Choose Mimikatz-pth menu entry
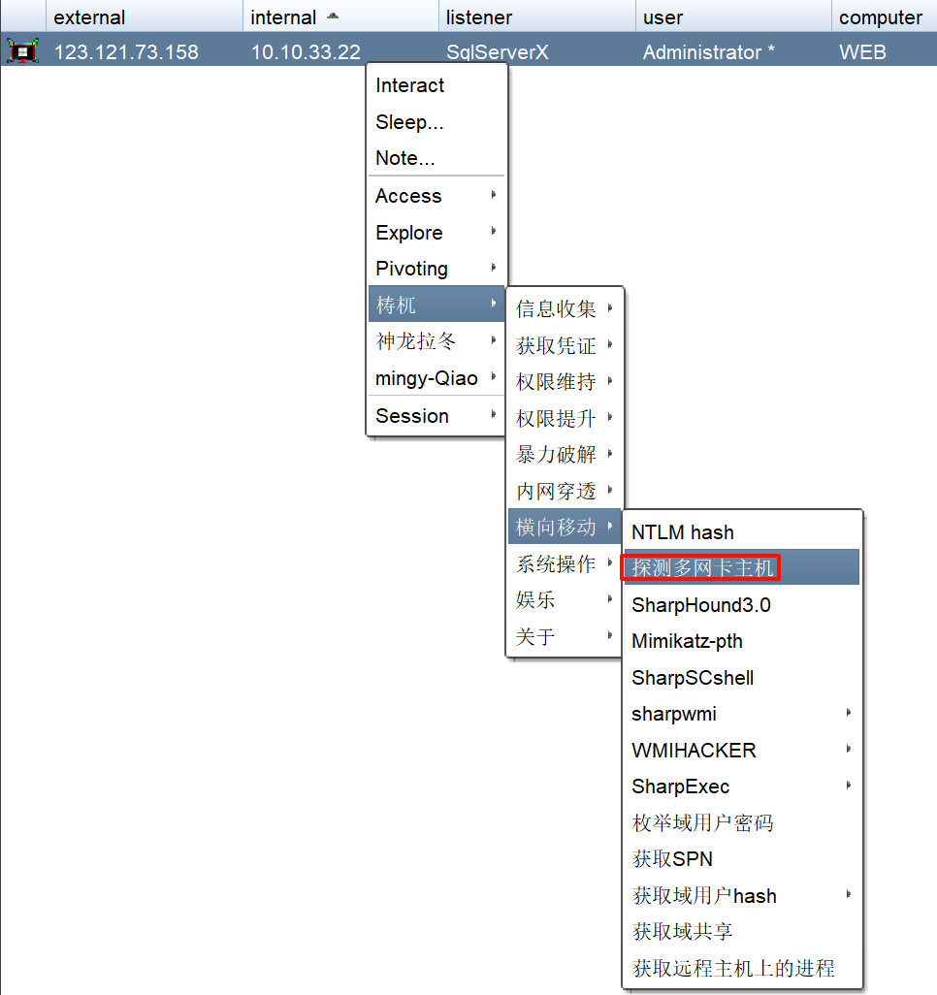 point(688,641)
